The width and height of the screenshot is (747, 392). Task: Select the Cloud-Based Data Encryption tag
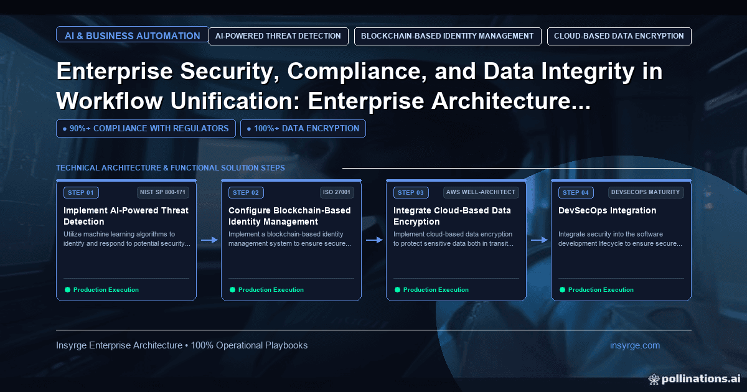coord(619,36)
